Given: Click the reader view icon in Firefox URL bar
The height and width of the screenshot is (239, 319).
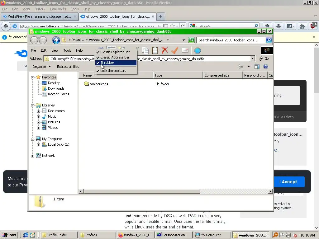Looking at the screenshot, I should point(166,26).
